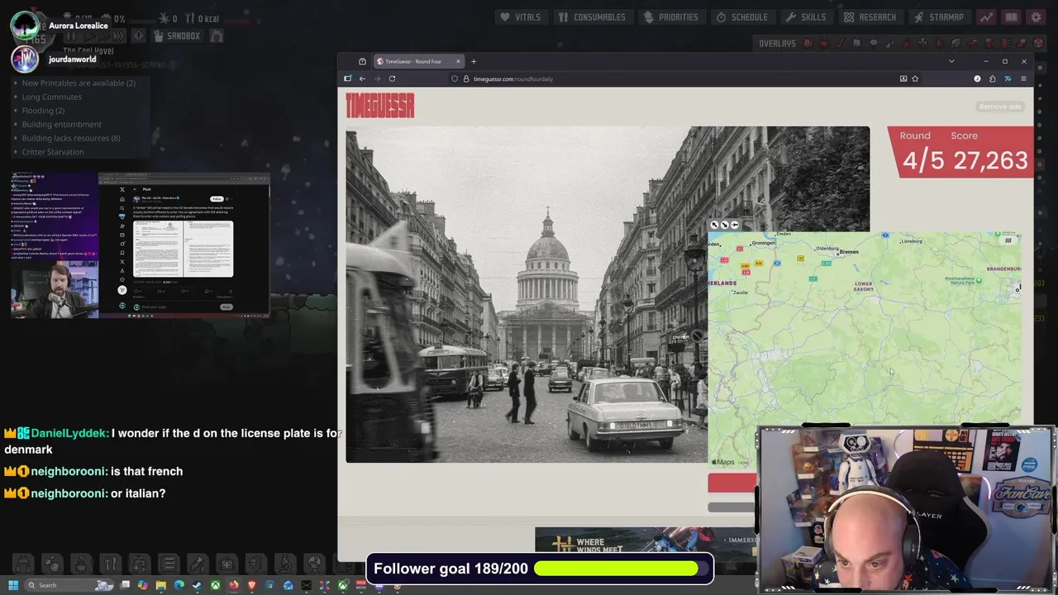This screenshot has width=1058, height=595.
Task: Toggle Sandbox mode
Action: [x=177, y=36]
